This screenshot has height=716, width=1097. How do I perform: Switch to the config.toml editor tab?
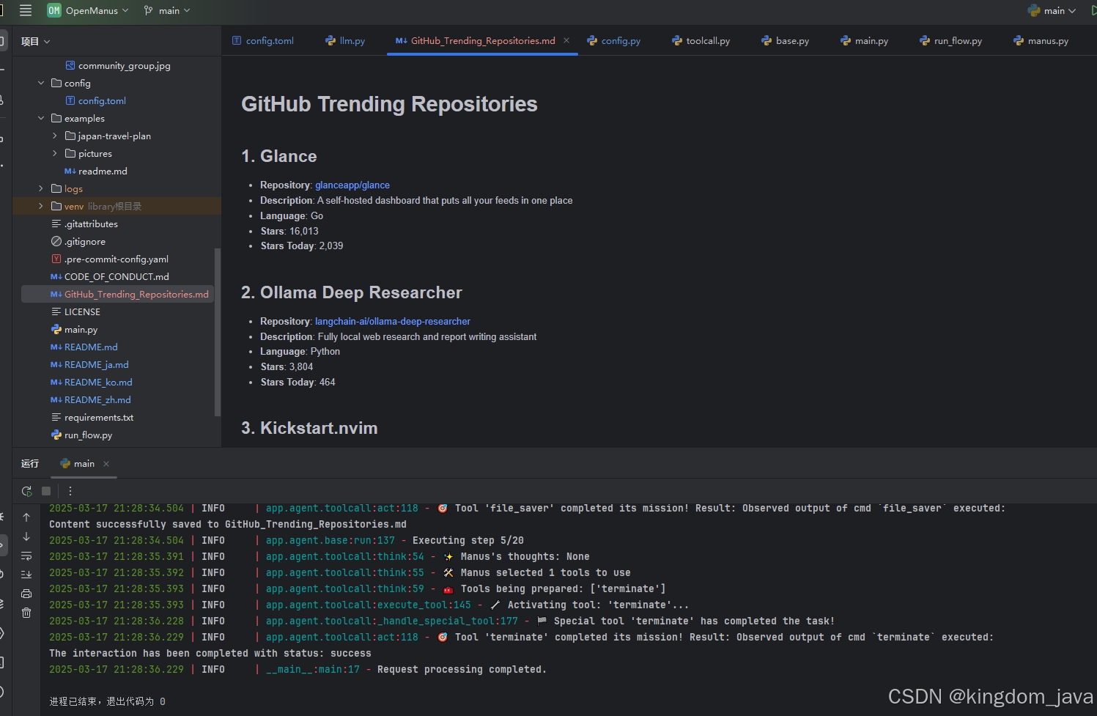[x=262, y=41]
